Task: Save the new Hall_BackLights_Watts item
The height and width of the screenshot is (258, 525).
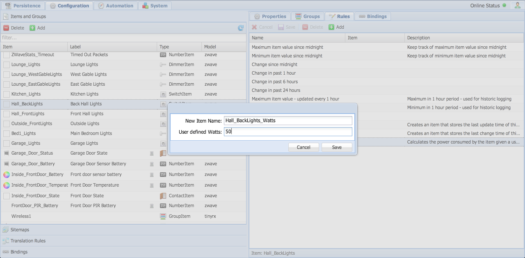Action: 336,147
